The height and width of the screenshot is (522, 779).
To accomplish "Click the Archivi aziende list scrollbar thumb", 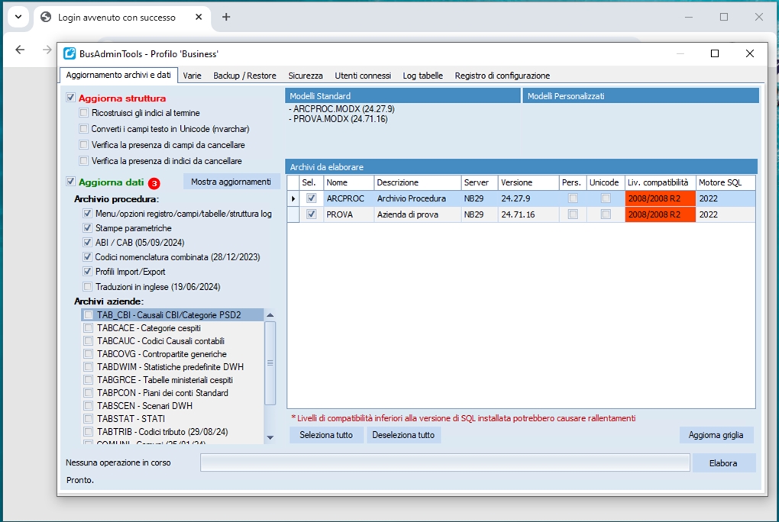I will pos(270,362).
